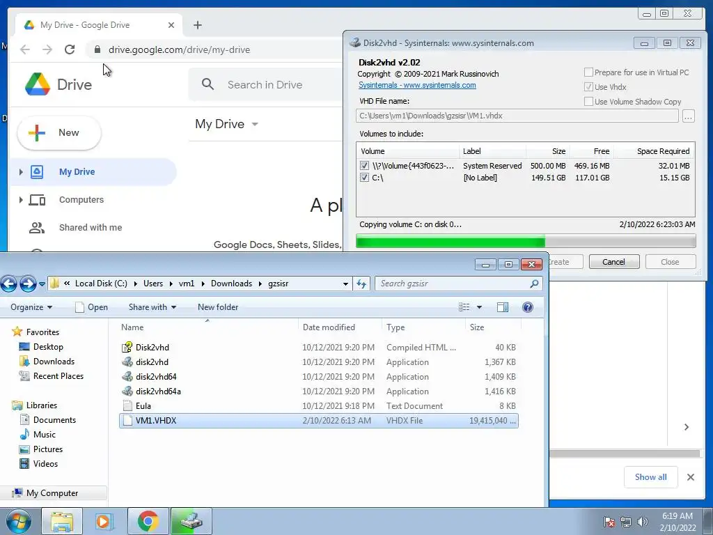Go forward in Chrome browser

[47, 49]
